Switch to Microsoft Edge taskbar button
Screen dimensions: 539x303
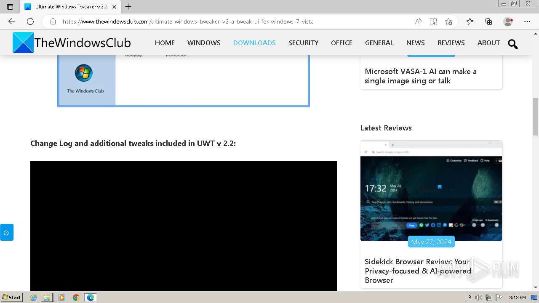pos(91,298)
